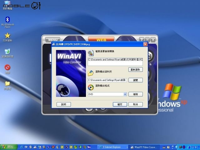
Task: Open the 我的電腦 desktop icon
Action: pyautogui.click(x=7, y=5)
